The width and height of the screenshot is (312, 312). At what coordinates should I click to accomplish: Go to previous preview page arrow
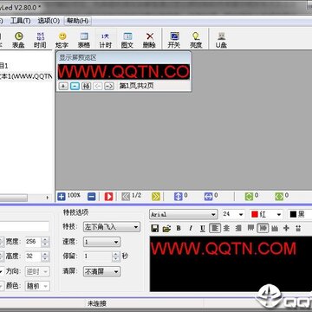(97, 86)
